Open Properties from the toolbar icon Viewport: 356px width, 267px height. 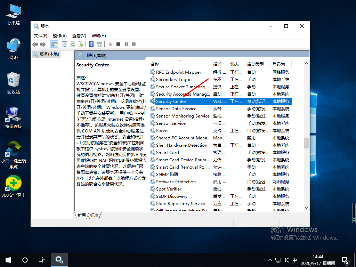point(64,44)
